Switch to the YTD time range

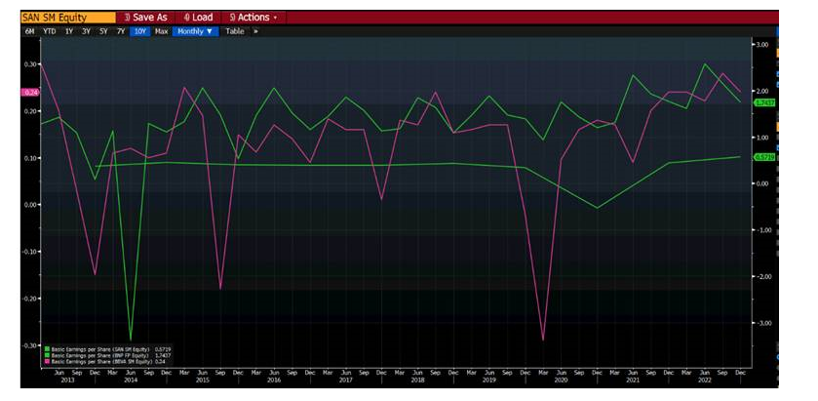[x=50, y=31]
